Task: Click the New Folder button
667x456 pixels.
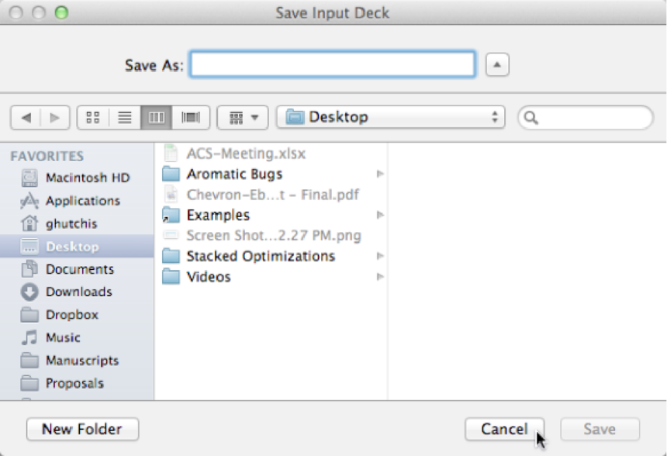Action: 82,429
